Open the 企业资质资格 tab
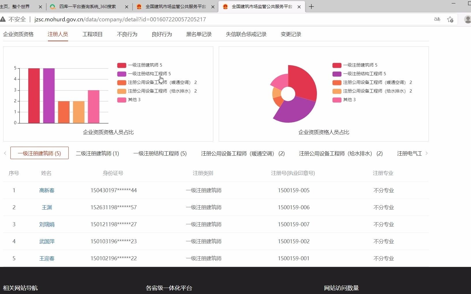The image size is (471, 294). tap(18, 34)
